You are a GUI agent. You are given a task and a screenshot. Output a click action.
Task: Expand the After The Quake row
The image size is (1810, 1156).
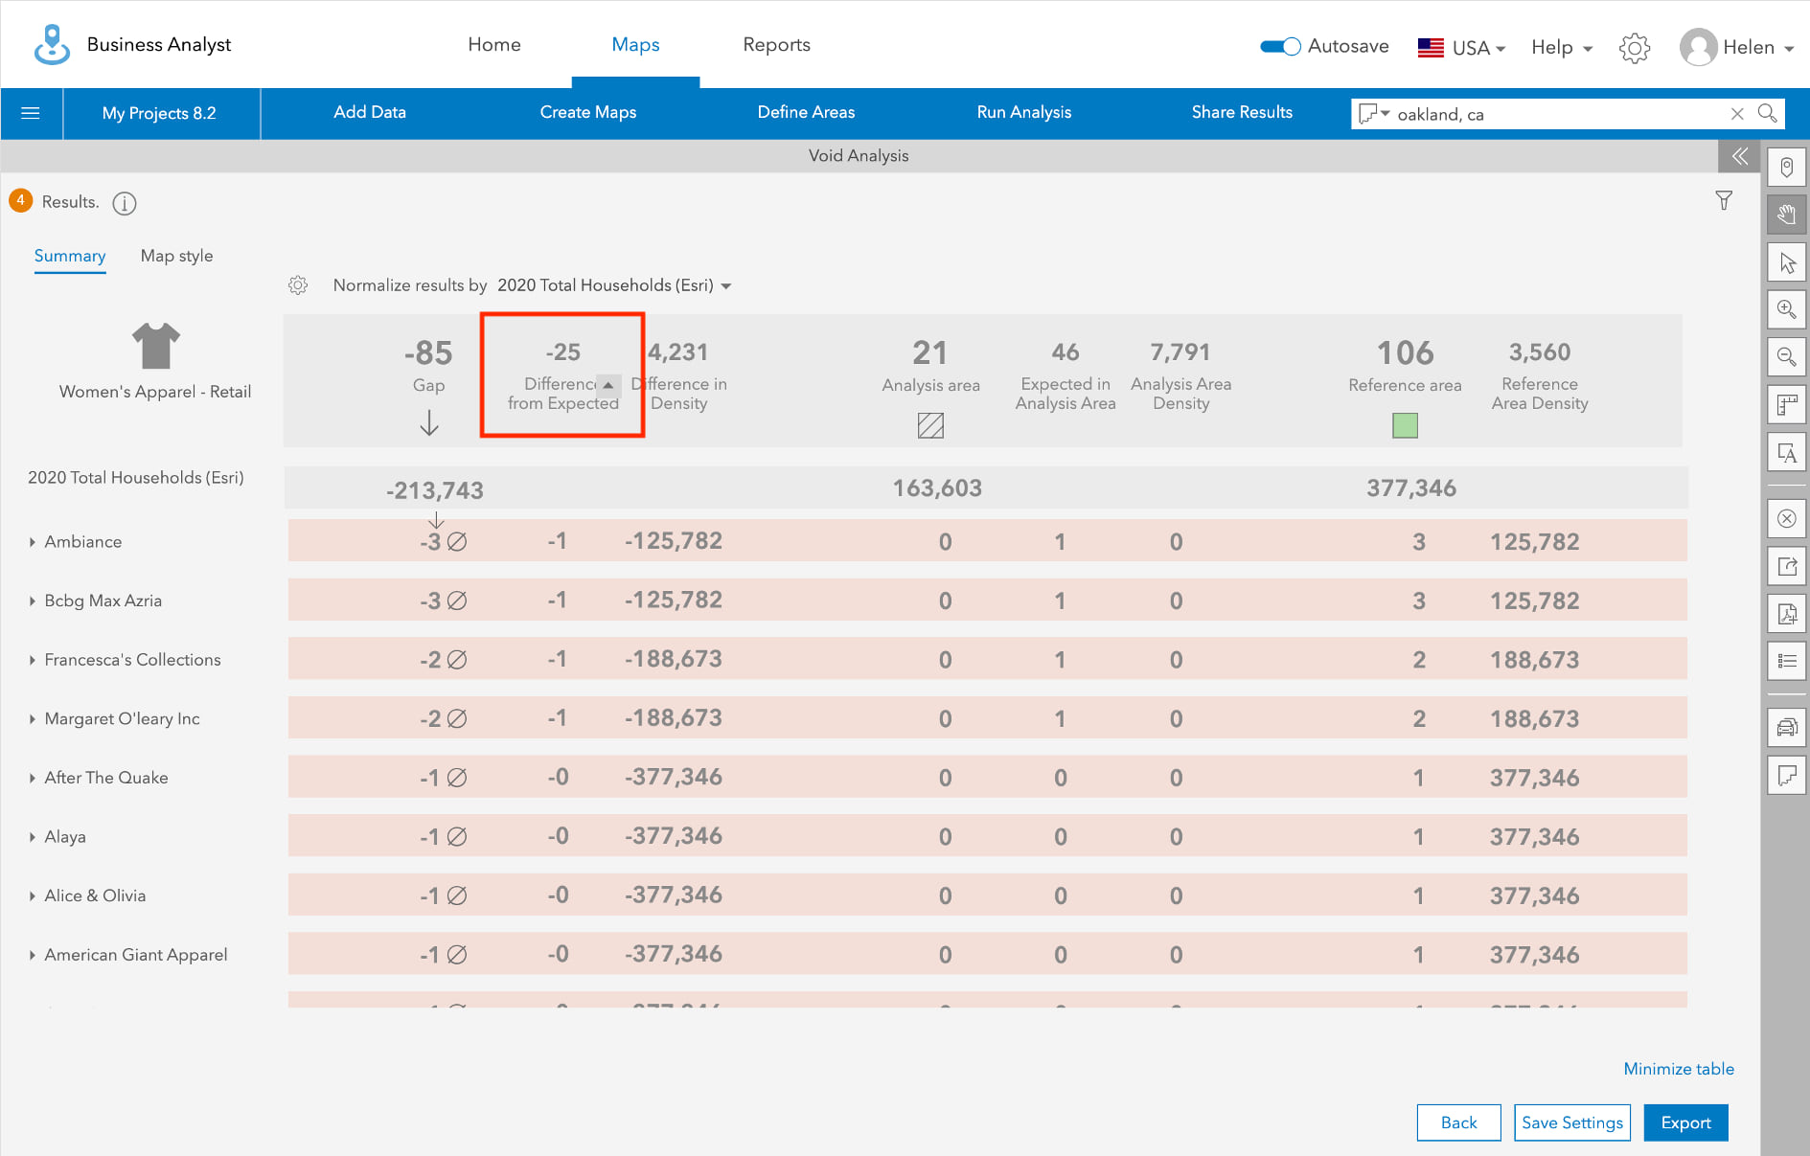tap(33, 779)
